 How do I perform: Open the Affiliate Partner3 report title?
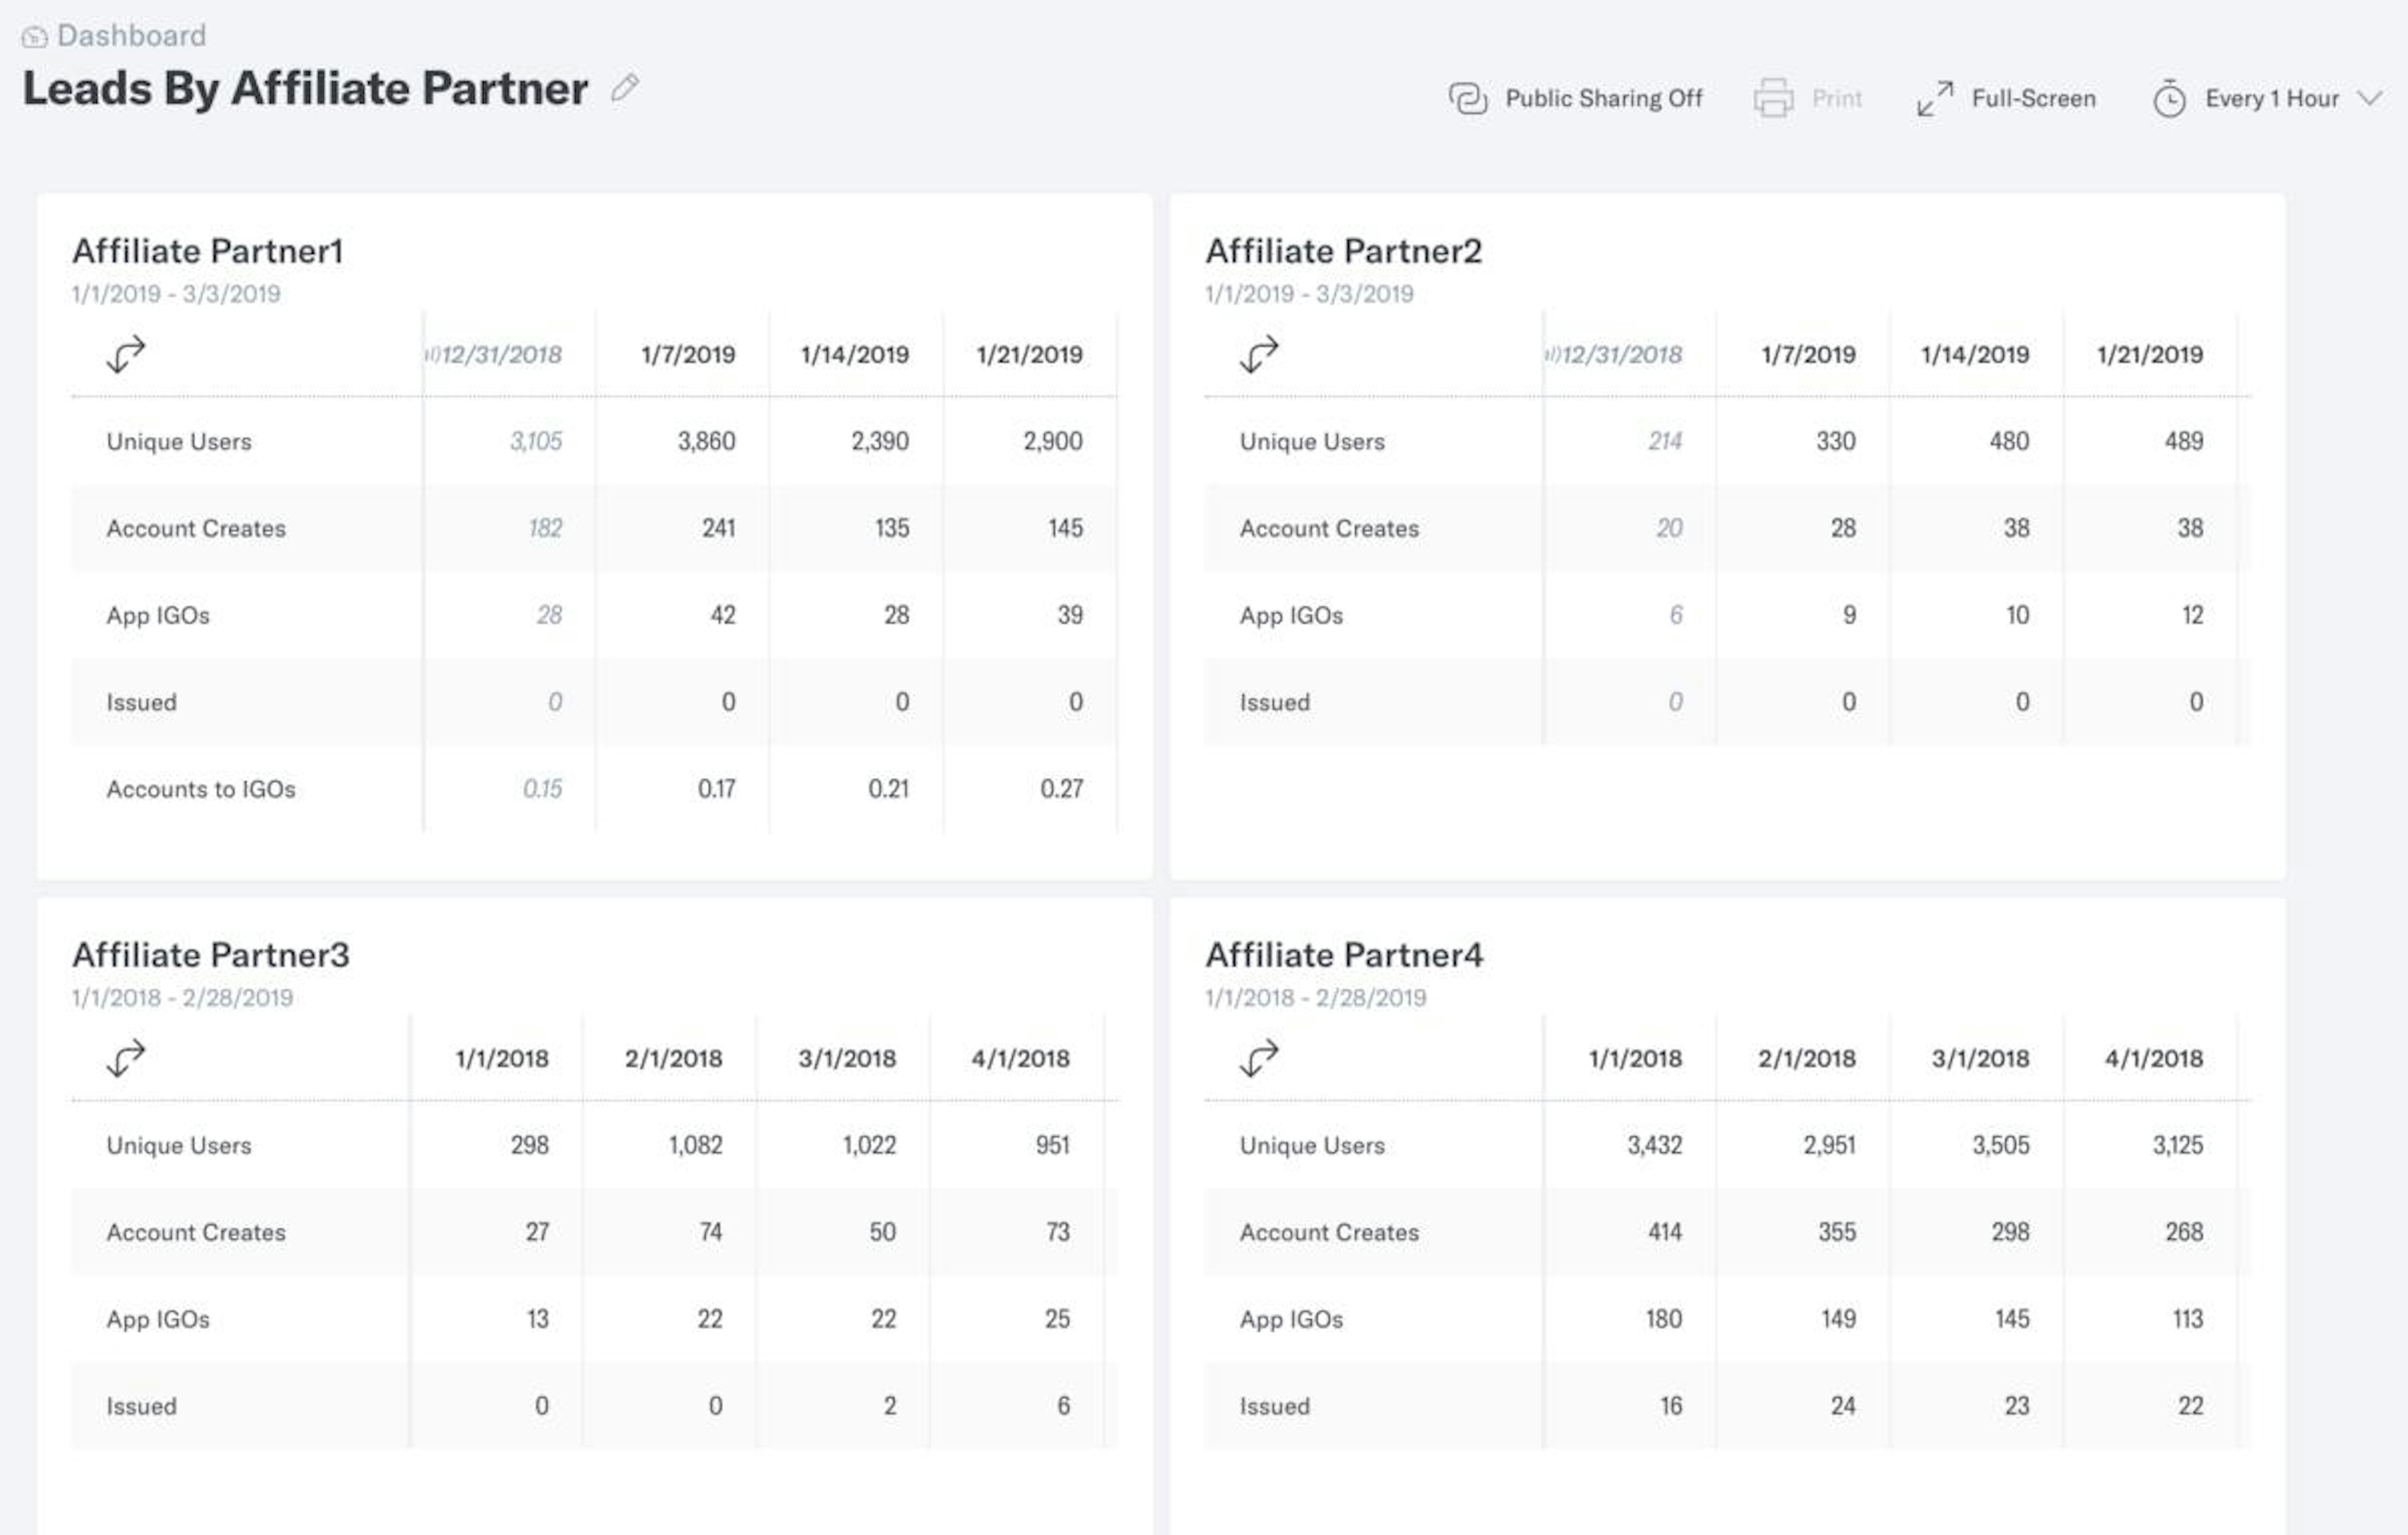point(211,955)
